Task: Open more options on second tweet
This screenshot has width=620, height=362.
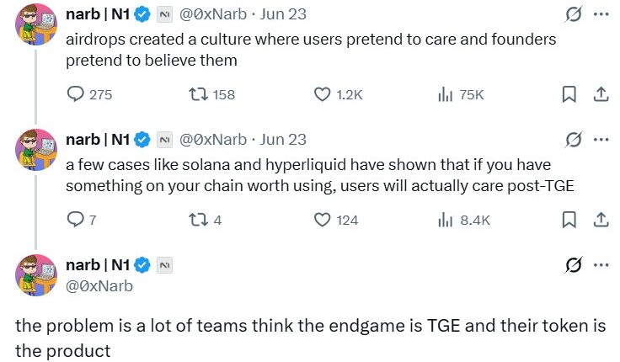Action: (601, 139)
